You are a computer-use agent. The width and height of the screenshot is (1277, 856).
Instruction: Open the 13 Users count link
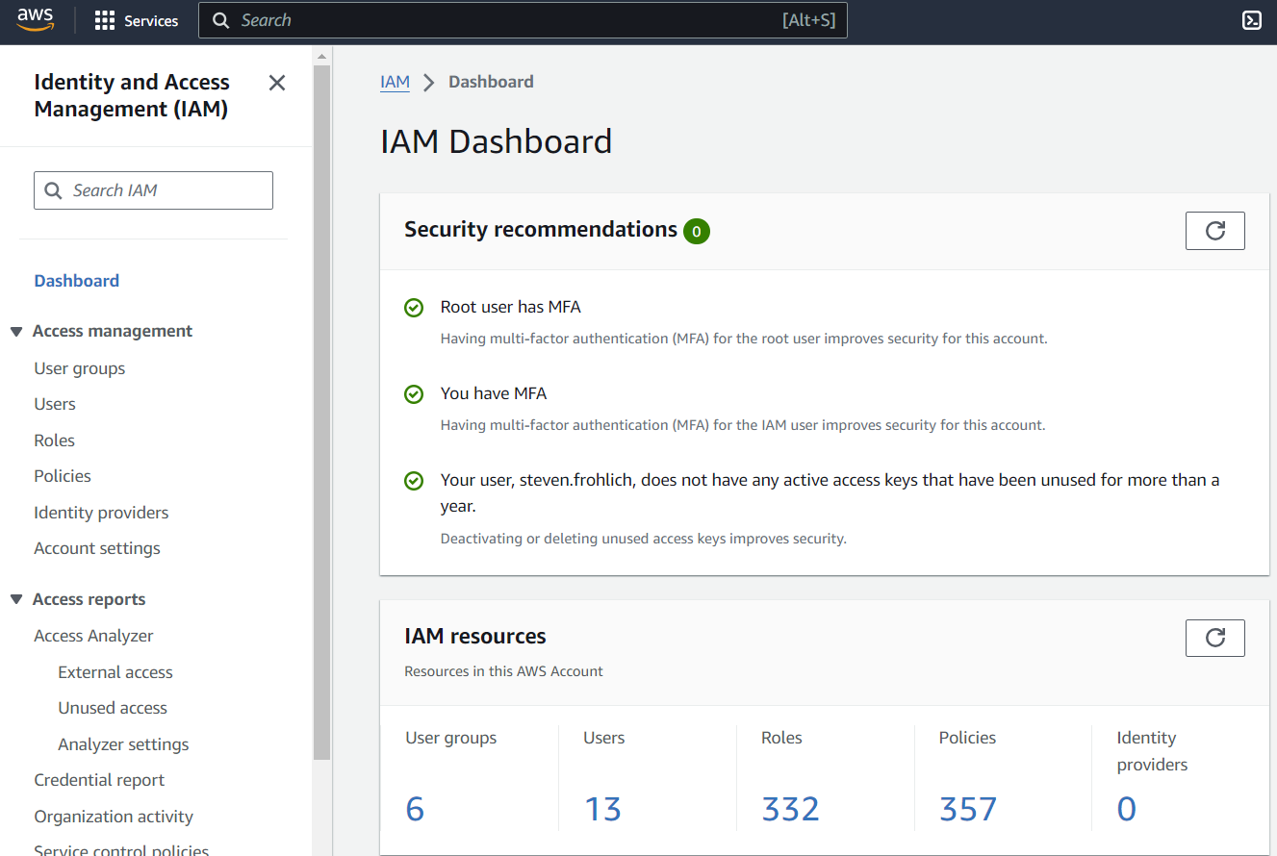point(602,809)
